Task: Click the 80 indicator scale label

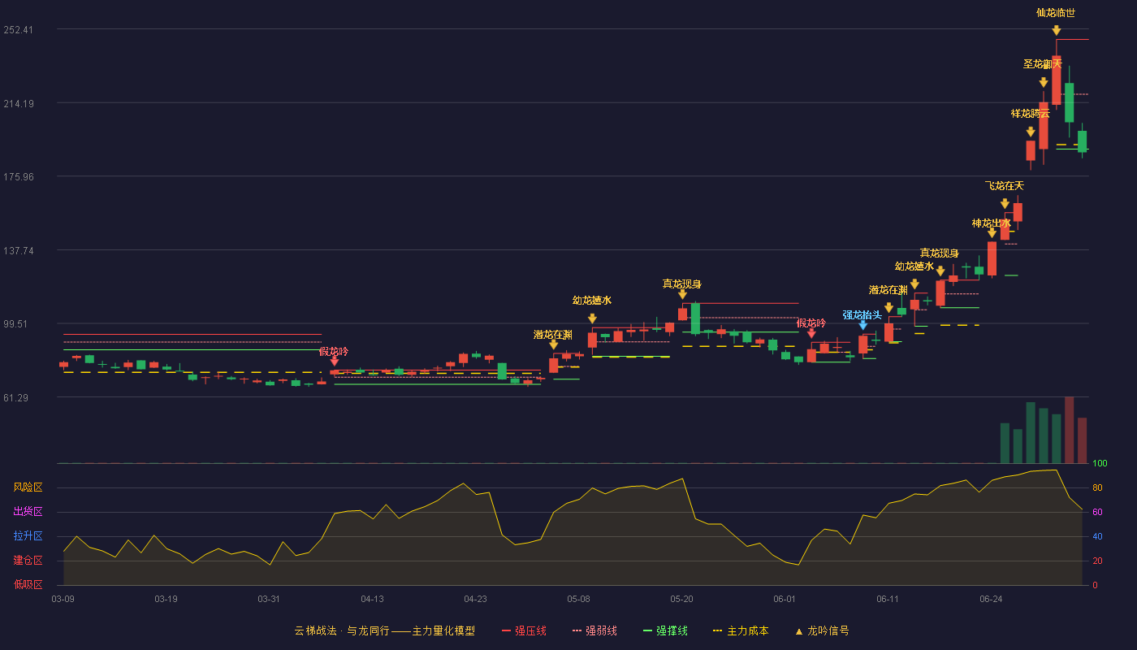Action: tap(1097, 487)
